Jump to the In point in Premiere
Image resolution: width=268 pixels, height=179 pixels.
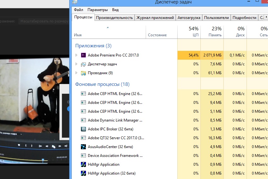[x=40, y=146]
